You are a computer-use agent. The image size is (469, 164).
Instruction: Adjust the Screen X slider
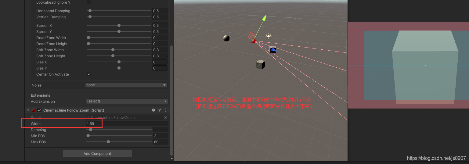coord(119,25)
